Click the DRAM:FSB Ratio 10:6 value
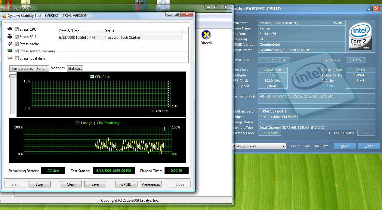The height and width of the screenshot is (210, 382). (x=366, y=133)
